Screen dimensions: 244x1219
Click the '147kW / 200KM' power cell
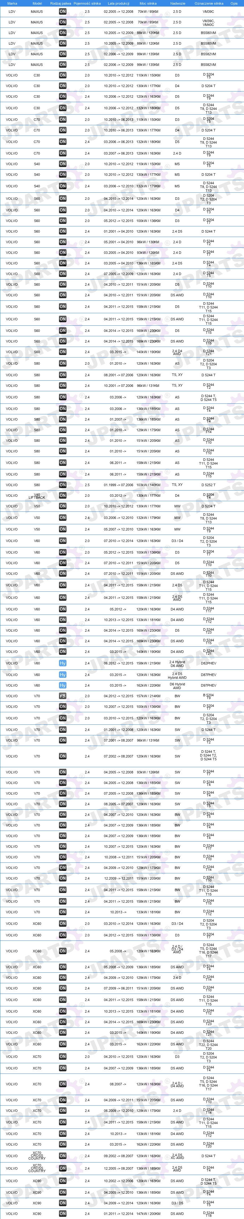[148, 1214]
